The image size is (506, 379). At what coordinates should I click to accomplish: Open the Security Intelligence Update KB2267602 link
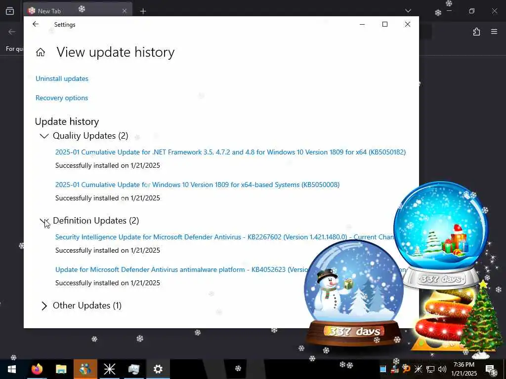click(x=224, y=237)
